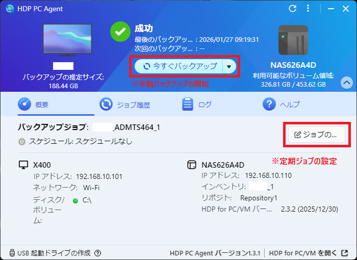Open the three-dot more options menu
357x260 pixels.
point(308,9)
